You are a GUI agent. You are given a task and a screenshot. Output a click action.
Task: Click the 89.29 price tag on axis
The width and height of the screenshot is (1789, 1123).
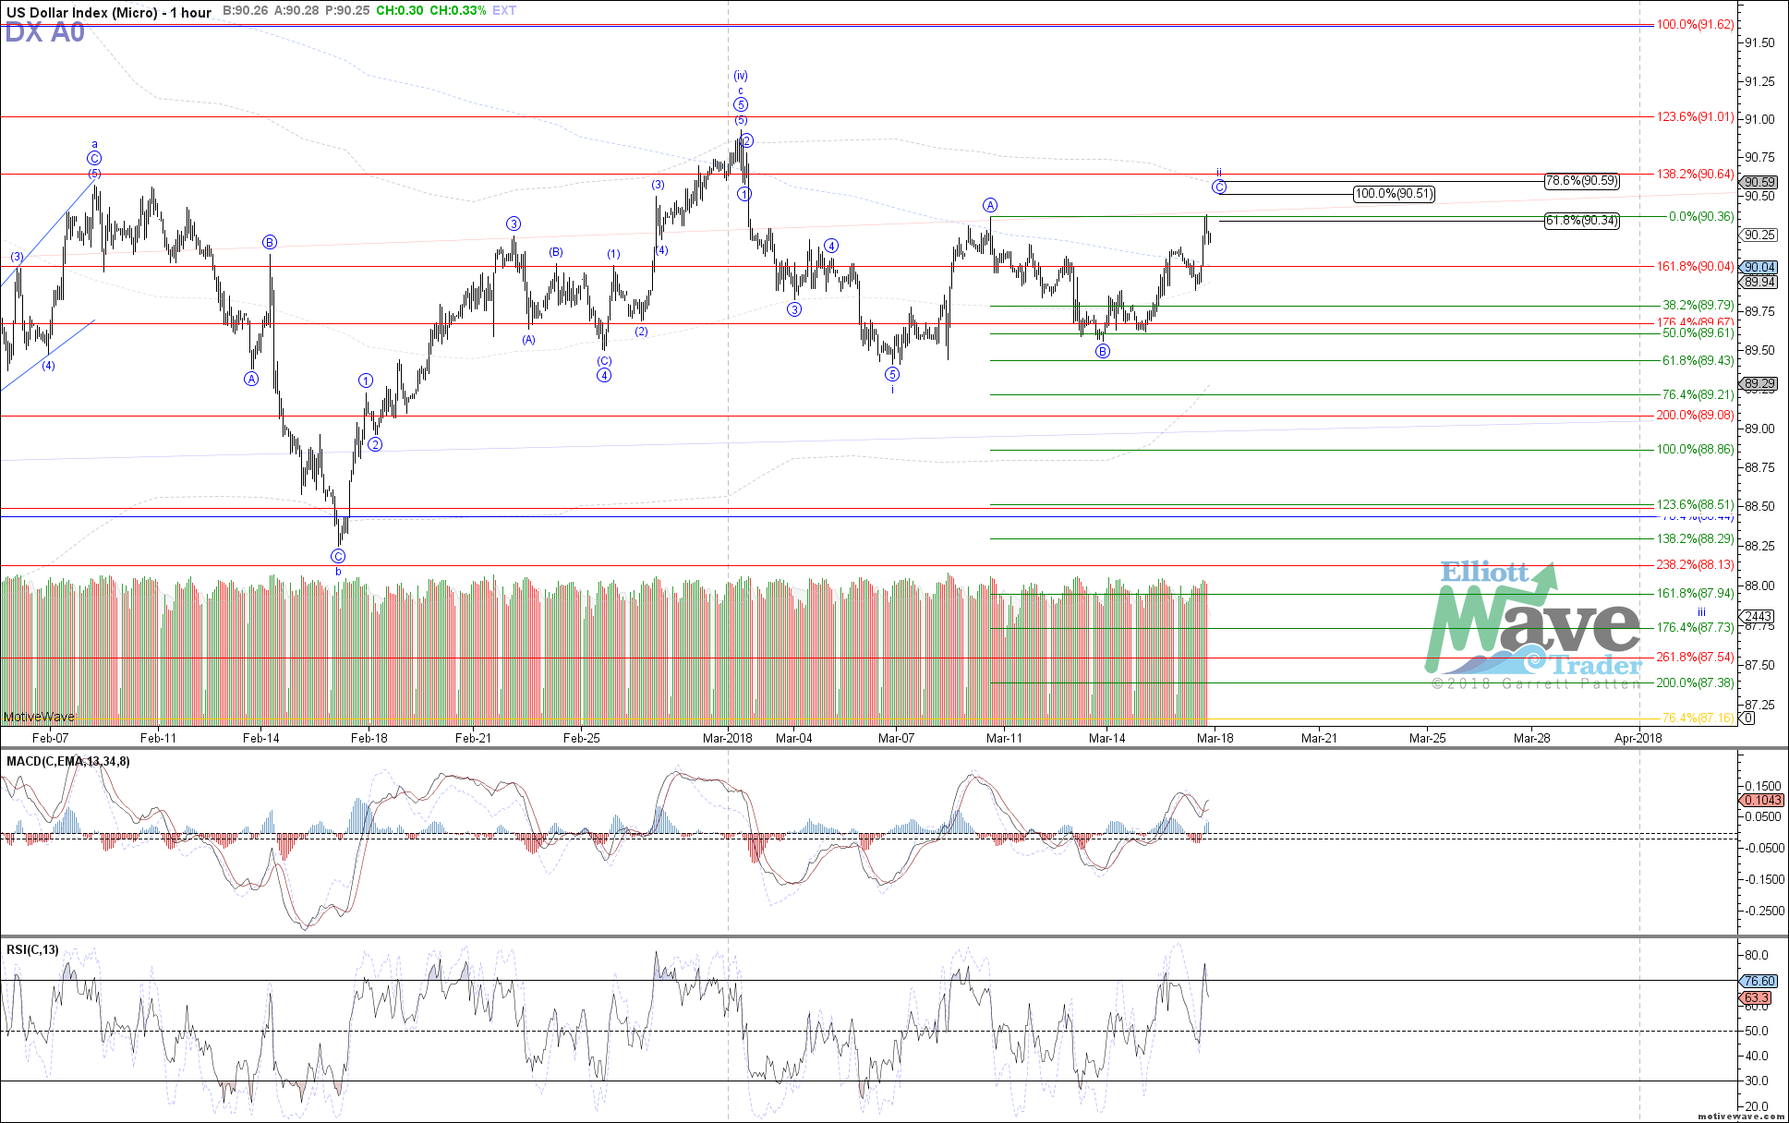(x=1759, y=383)
